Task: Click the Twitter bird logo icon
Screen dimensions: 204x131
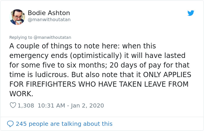Action: (x=191, y=13)
